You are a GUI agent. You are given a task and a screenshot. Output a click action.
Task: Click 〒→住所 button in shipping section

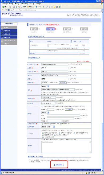click(69, 109)
